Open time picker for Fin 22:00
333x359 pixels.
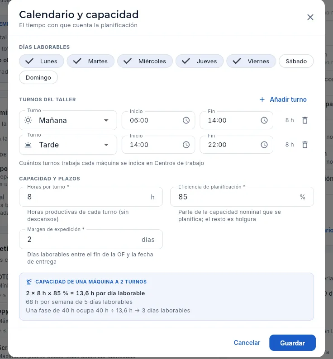pos(264,145)
